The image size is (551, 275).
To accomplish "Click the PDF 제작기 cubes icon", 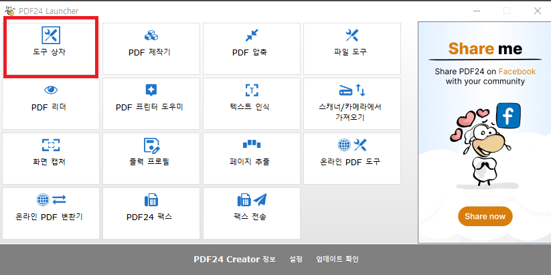I will click(x=151, y=35).
